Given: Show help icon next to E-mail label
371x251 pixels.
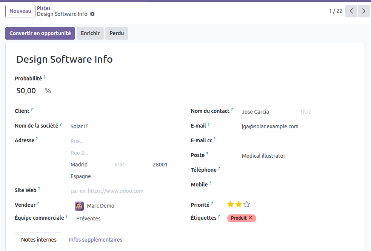Looking at the screenshot, I should pos(208,124).
